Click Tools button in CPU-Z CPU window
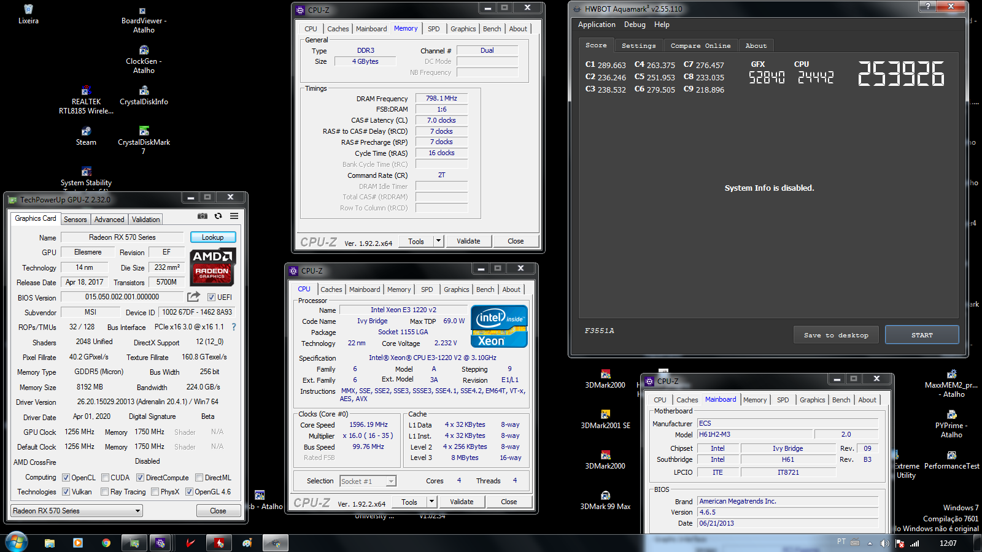The width and height of the screenshot is (982, 552). tap(409, 502)
